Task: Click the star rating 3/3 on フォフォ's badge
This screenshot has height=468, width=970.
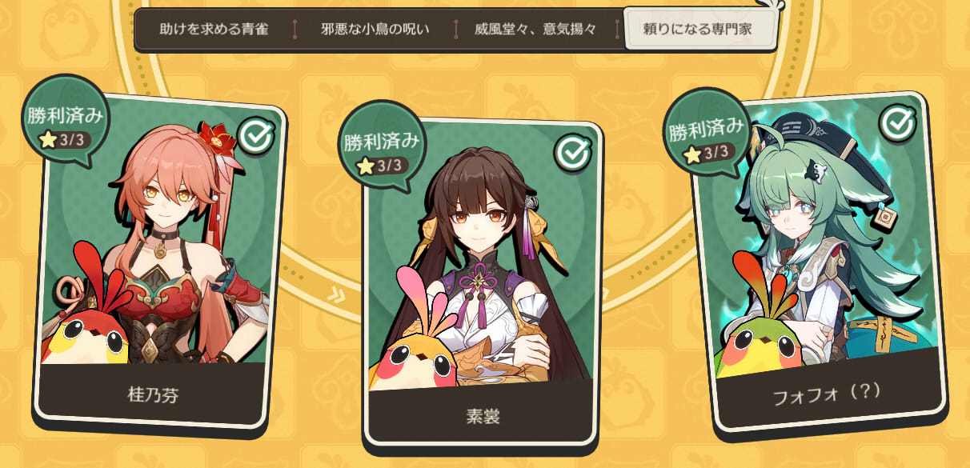Action: pos(707,150)
